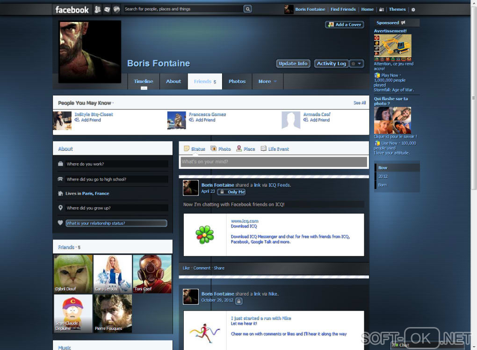The width and height of the screenshot is (477, 350).
Task: Like the ICQ post
Action: pos(186,268)
